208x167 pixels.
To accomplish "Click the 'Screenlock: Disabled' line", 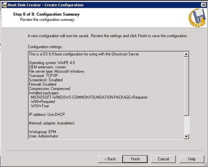I will click(x=46, y=80).
